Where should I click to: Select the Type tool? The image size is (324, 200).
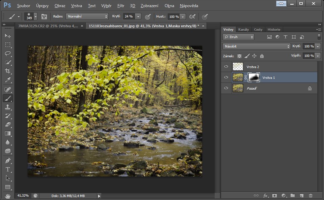pyautogui.click(x=7, y=169)
